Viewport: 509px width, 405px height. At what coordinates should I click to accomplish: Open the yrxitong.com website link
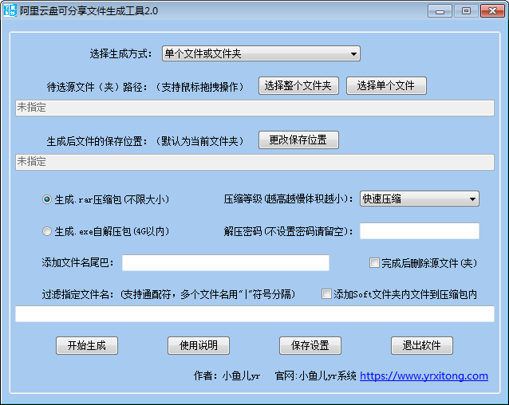424,376
